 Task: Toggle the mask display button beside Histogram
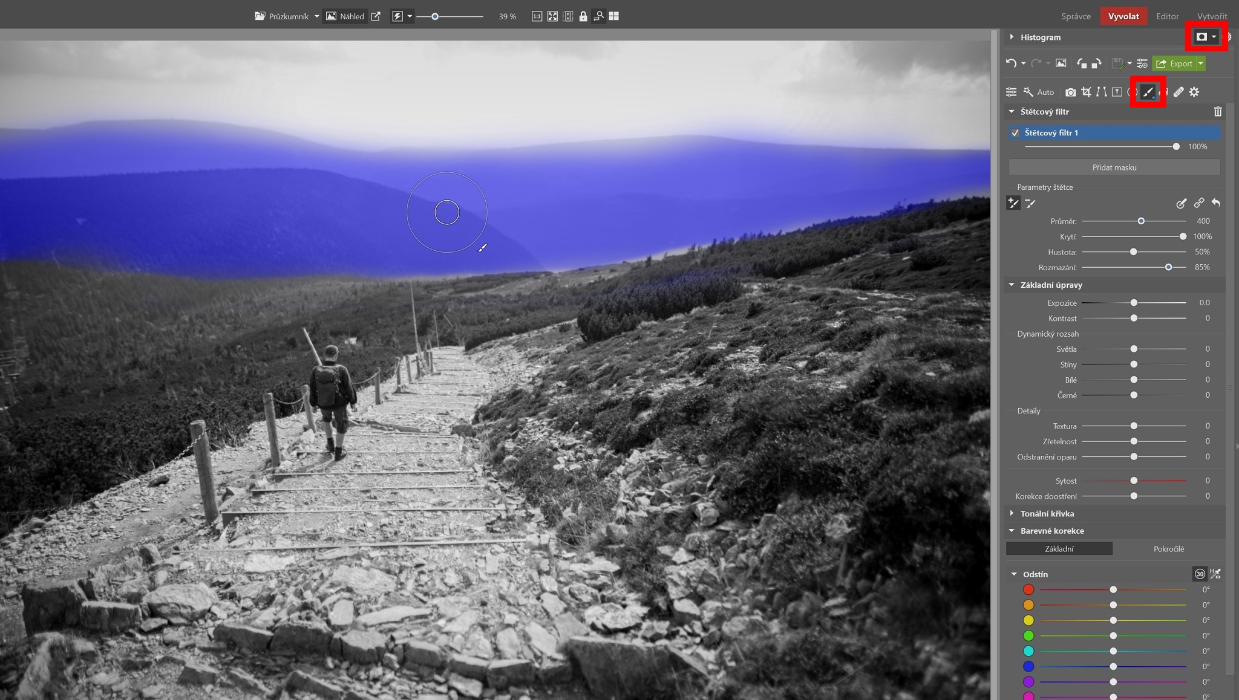click(1201, 37)
